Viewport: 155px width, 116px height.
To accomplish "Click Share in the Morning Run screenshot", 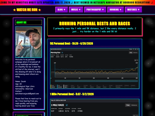I will [131, 49].
